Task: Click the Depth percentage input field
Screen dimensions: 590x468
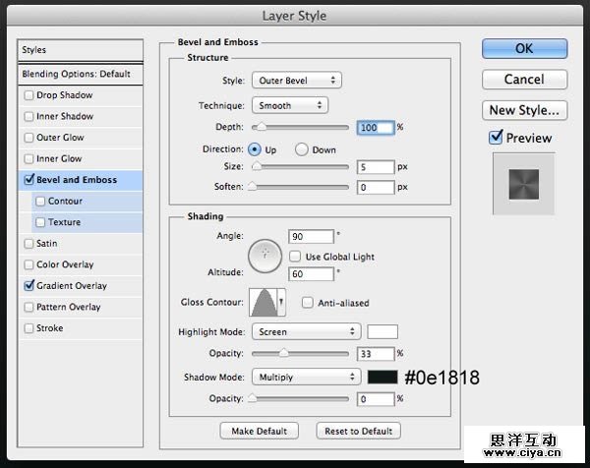Action: (375, 128)
